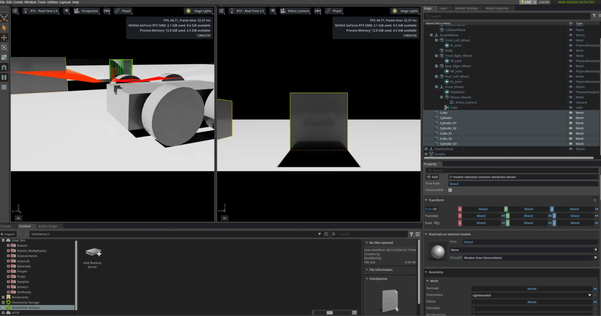Click the Add button in Property panel
The height and width of the screenshot is (316, 601).
point(432,177)
